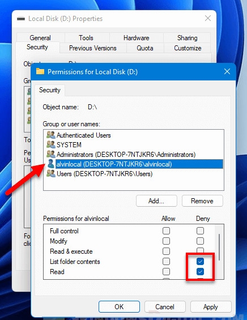Image resolution: width=247 pixels, height=320 pixels.
Task: Confirm permissions with OK button
Action: 119,306
